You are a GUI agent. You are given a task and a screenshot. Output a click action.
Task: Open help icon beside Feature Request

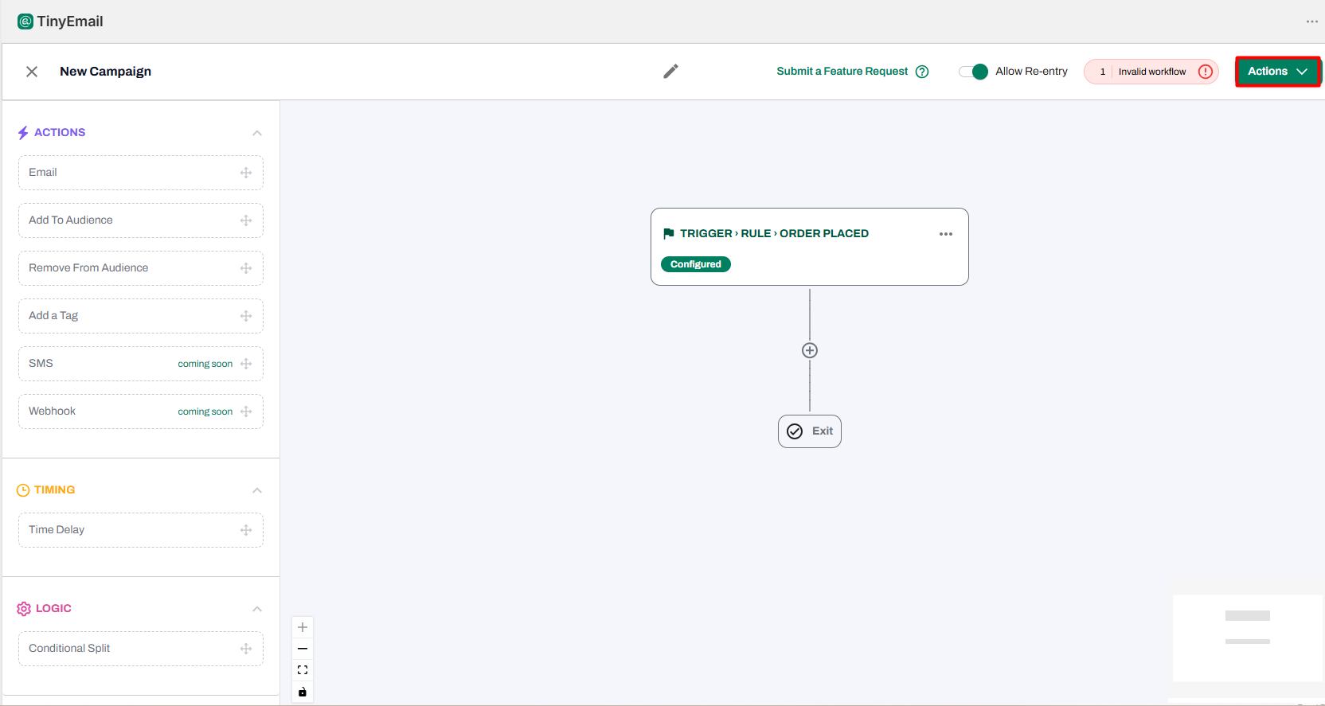click(922, 72)
